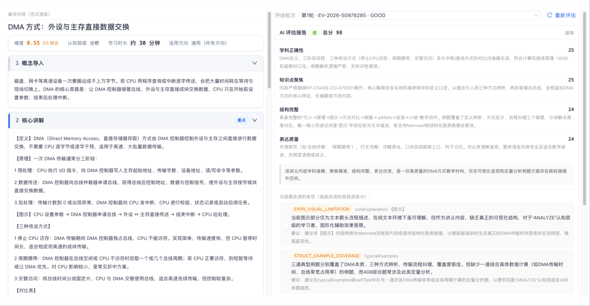Click the left content panel scrollbar
590x306 pixels.
click(x=269, y=51)
